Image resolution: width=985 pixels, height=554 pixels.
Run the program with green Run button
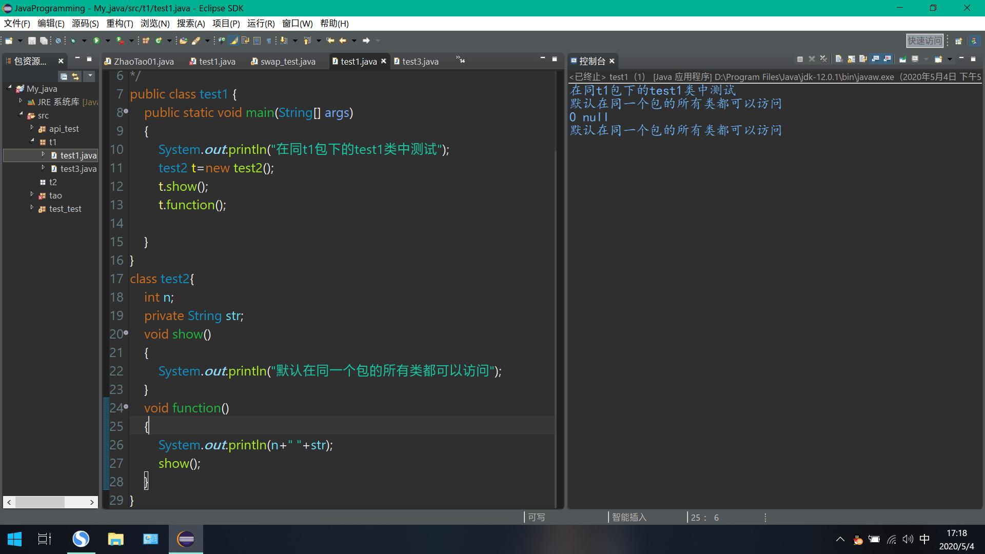96,41
